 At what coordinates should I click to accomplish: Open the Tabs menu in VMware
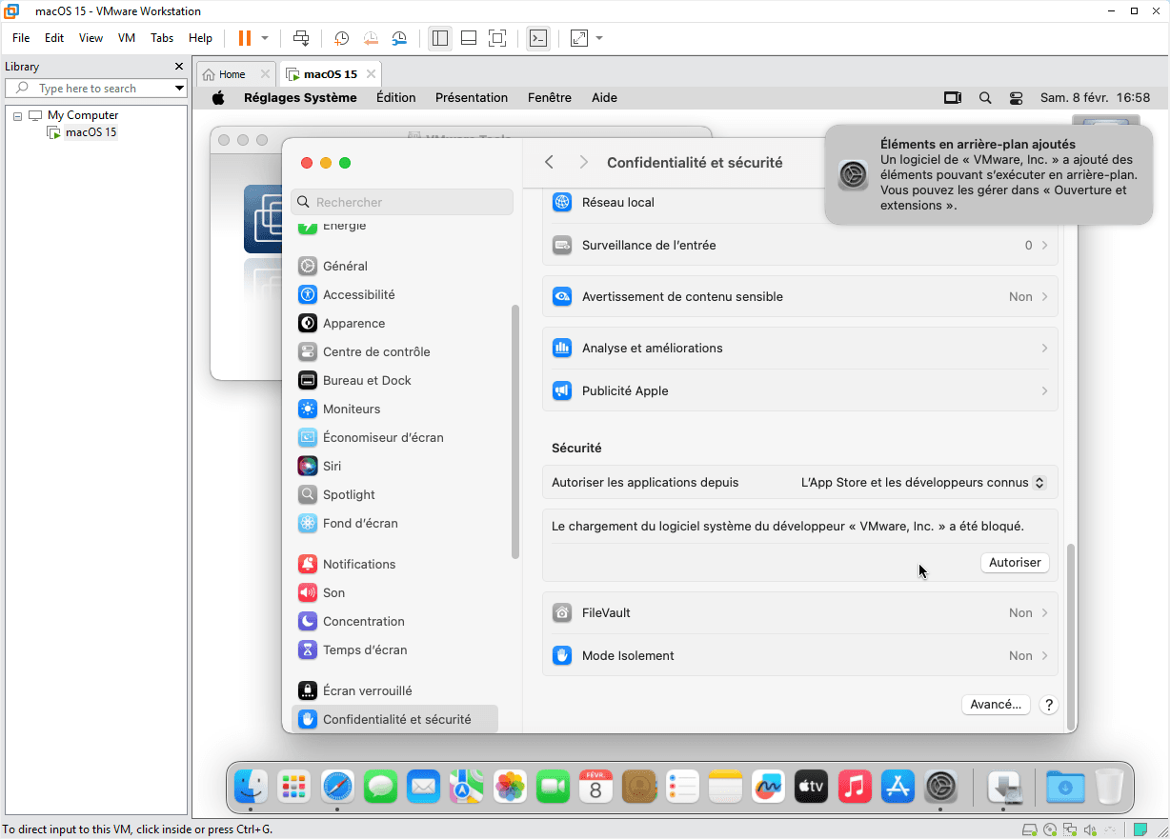(x=162, y=38)
